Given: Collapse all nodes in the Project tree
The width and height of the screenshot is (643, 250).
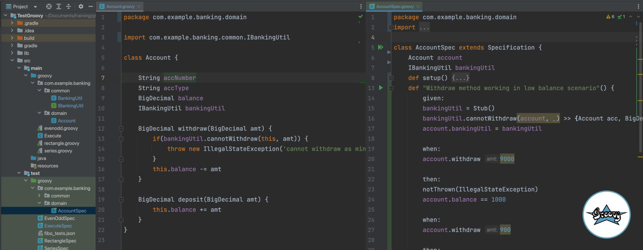Looking at the screenshot, I should tap(69, 6).
